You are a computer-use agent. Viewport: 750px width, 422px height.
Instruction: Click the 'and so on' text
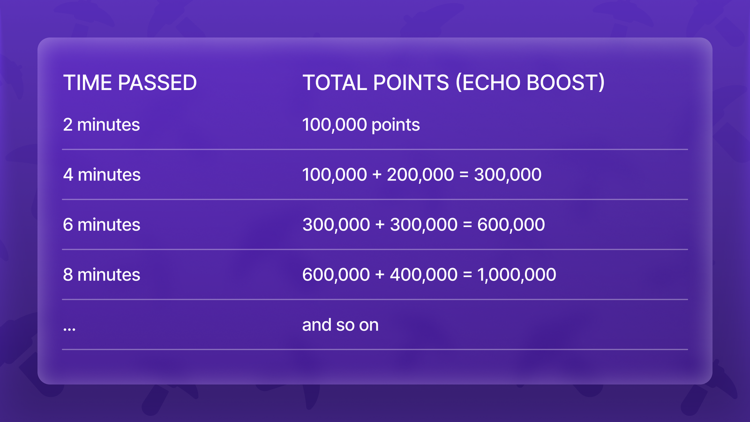[340, 325]
